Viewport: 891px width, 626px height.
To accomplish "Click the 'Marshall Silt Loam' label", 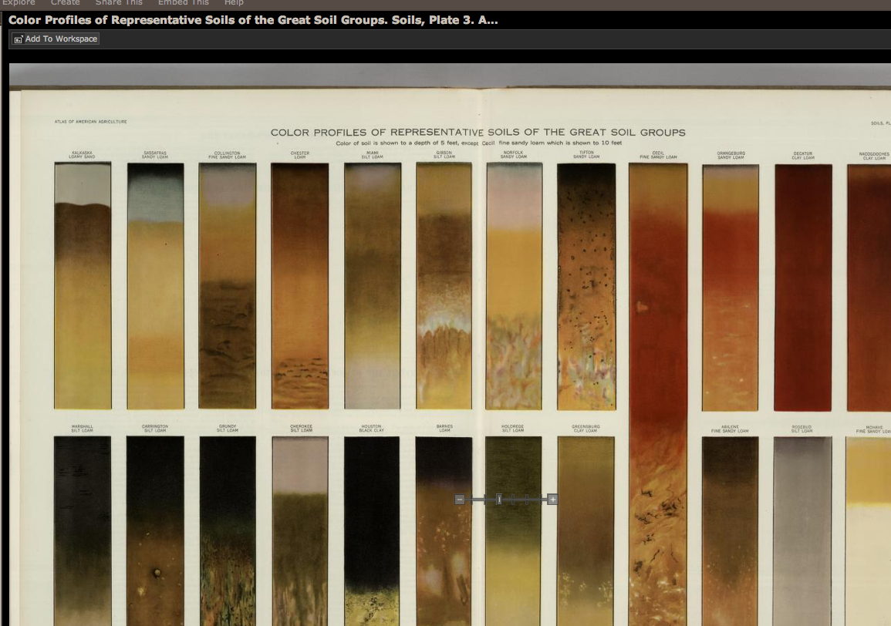I will [83, 429].
